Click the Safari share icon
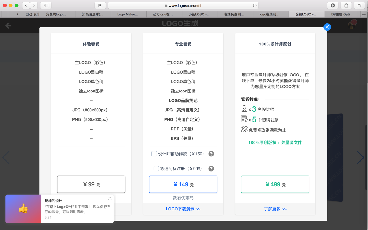This screenshot has width=368, height=230. pyautogui.click(x=346, y=5)
